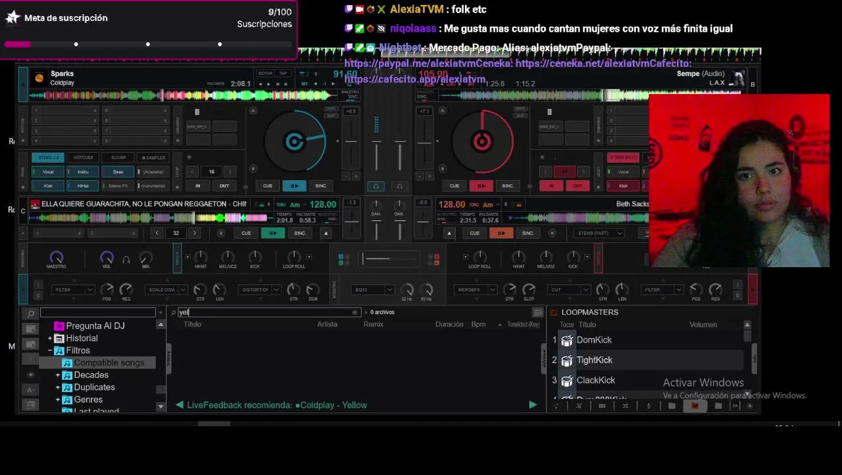
Task: Click the headphone VOL knob
Action: click(106, 257)
